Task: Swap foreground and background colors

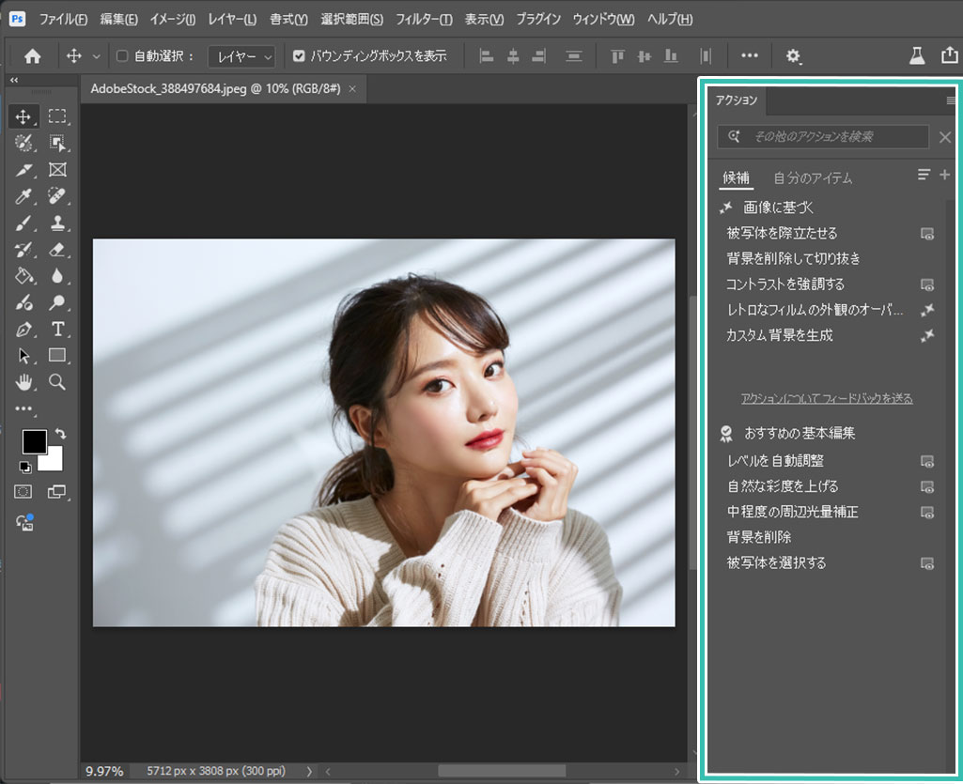Action: [60, 434]
